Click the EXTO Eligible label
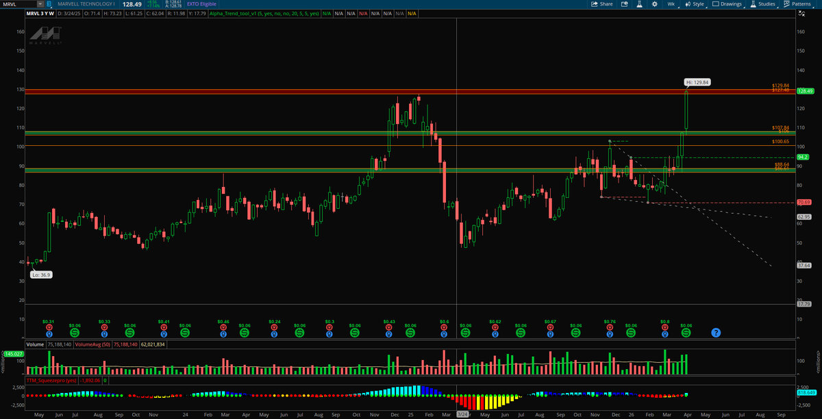The image size is (822, 419). (201, 4)
